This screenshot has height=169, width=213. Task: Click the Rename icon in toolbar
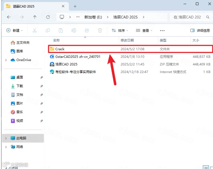pyautogui.click(x=74, y=30)
